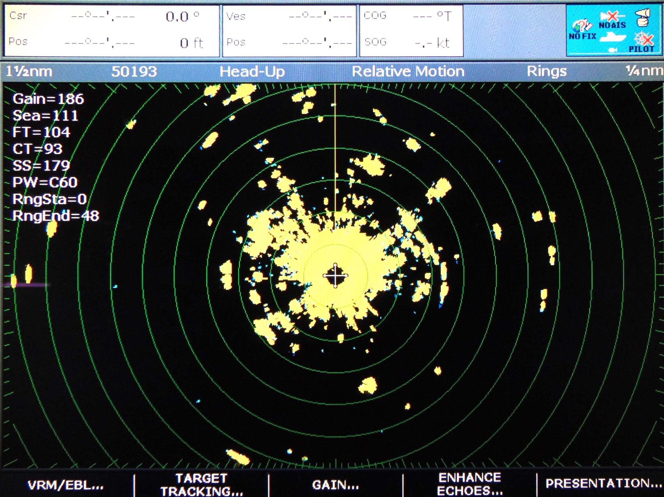This screenshot has width=664, height=497.
Task: Click the radar scanner icon in status panel
Action: click(x=643, y=17)
